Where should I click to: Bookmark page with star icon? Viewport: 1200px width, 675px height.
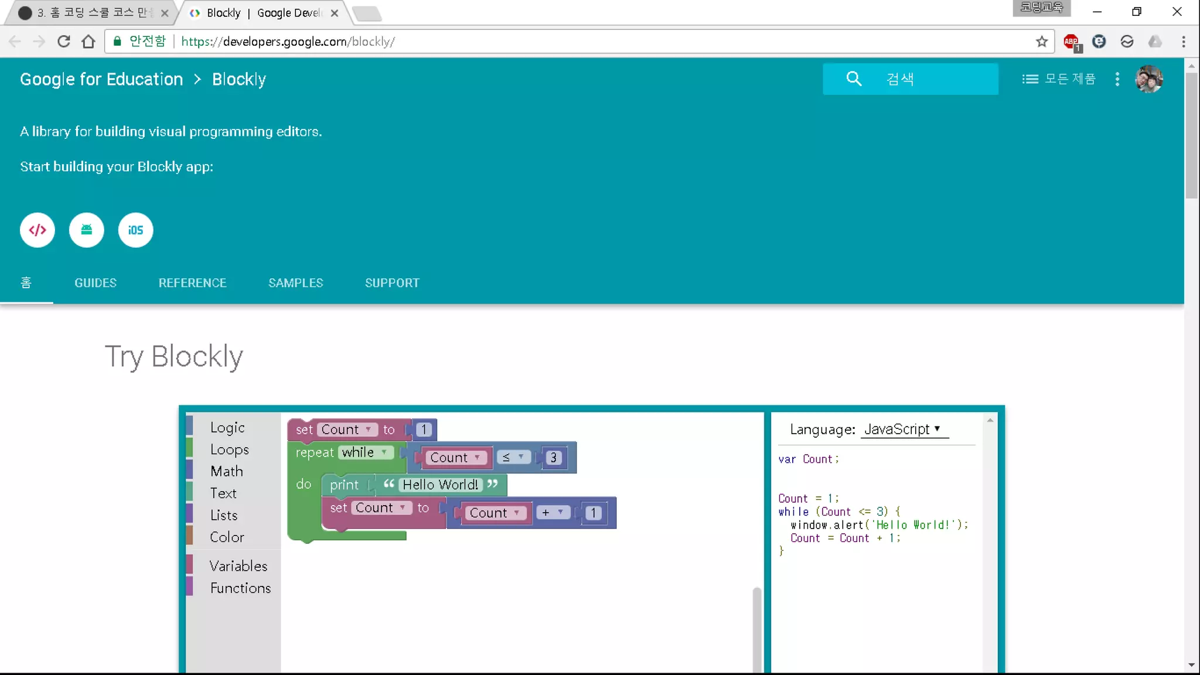click(x=1041, y=42)
